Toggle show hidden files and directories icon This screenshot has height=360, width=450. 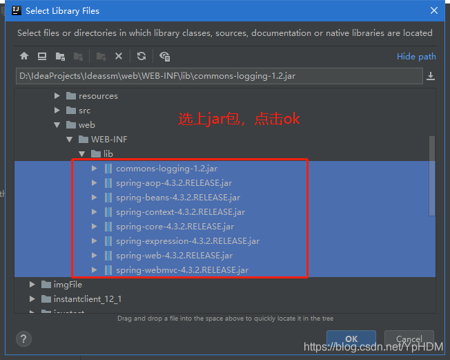[165, 56]
